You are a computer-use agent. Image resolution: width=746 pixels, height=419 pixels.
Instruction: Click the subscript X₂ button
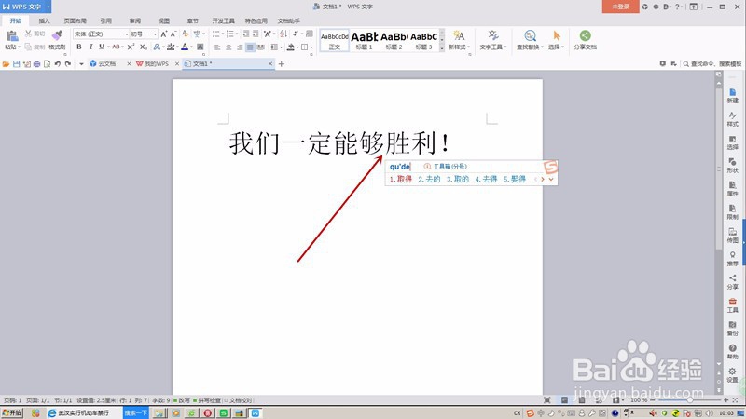pyautogui.click(x=144, y=47)
